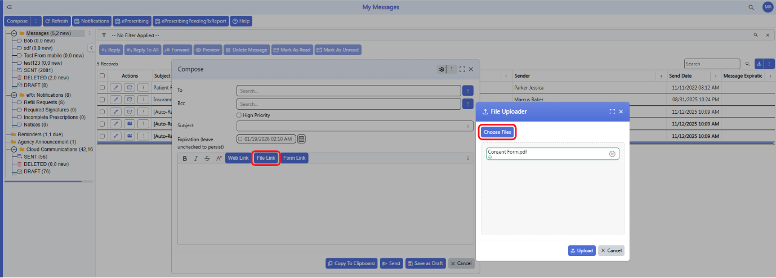This screenshot has width=776, height=278.
Task: Click message icon in Insurance row
Action: (130, 99)
